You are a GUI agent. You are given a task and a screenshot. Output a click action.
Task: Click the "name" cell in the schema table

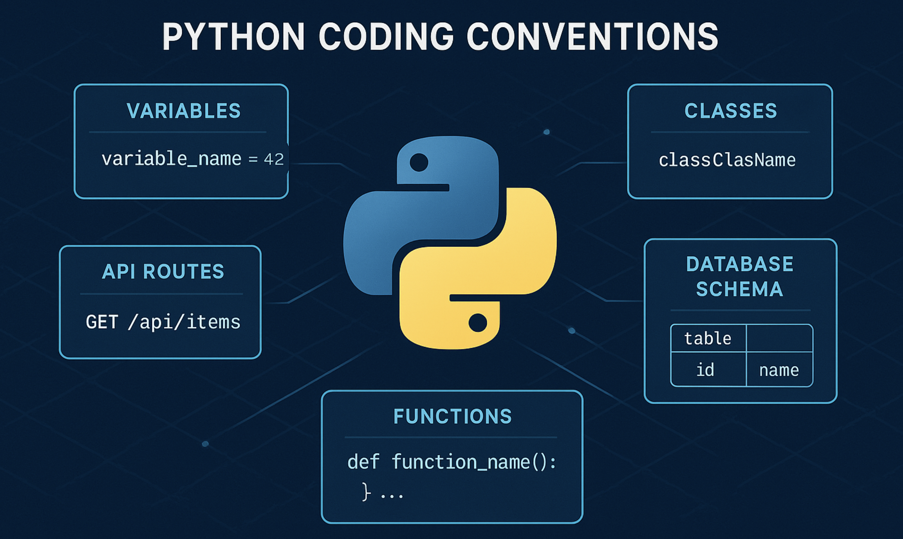point(779,370)
